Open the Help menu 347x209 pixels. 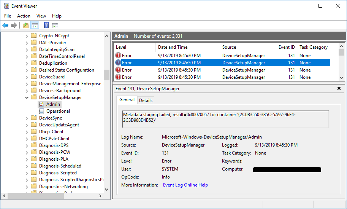[57, 16]
